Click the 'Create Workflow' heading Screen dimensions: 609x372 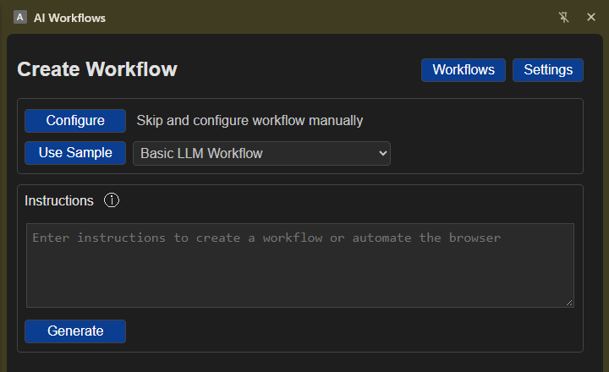(x=97, y=69)
